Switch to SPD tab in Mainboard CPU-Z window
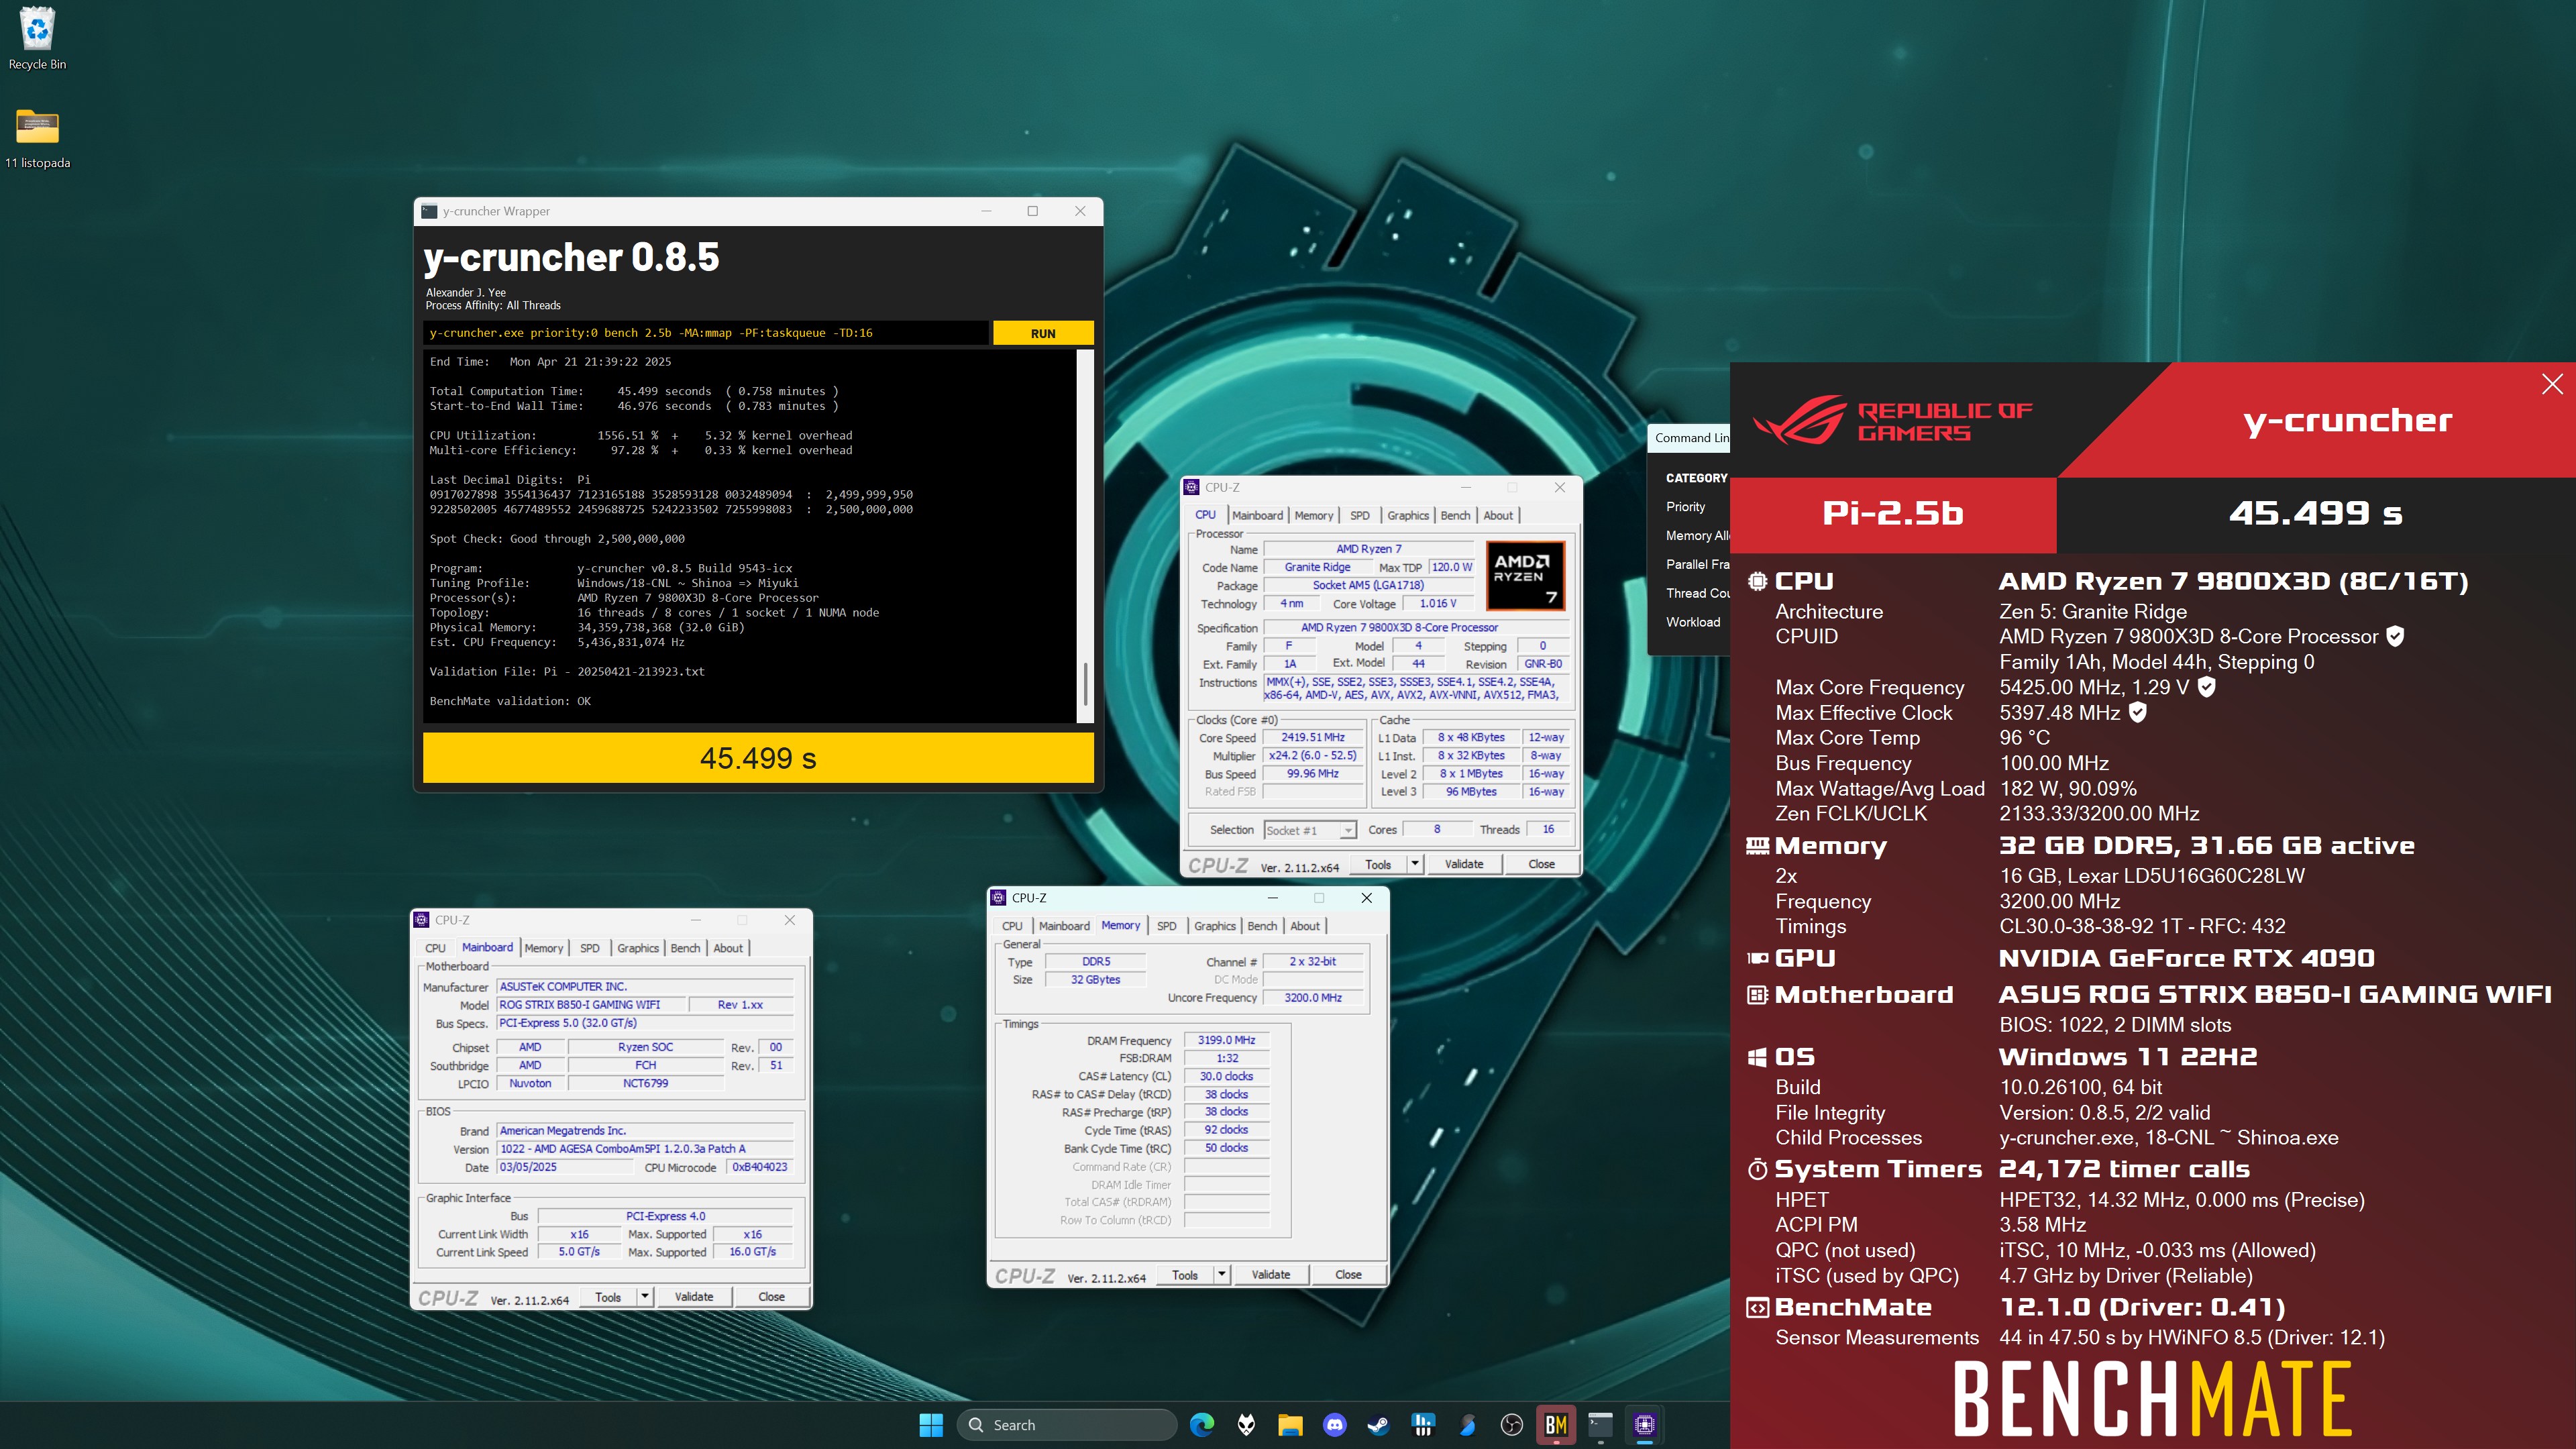The width and height of the screenshot is (2576, 1449). [590, 948]
